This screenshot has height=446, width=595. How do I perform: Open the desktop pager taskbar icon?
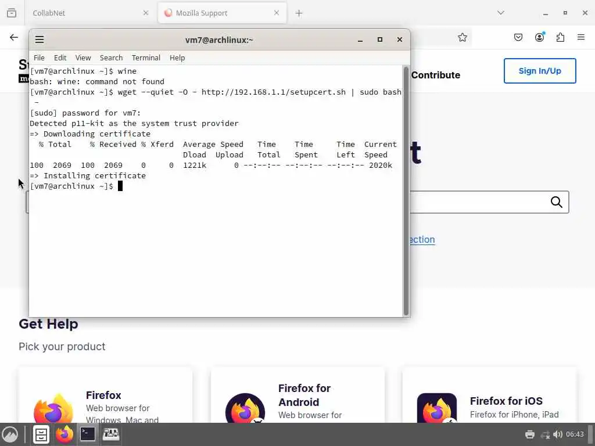point(111,434)
